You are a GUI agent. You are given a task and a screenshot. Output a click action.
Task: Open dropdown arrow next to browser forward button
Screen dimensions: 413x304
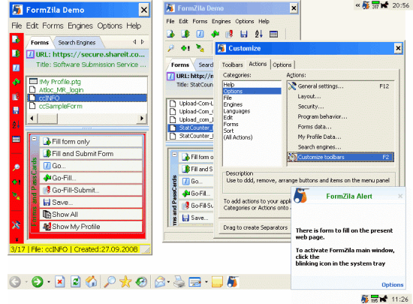click(49, 282)
